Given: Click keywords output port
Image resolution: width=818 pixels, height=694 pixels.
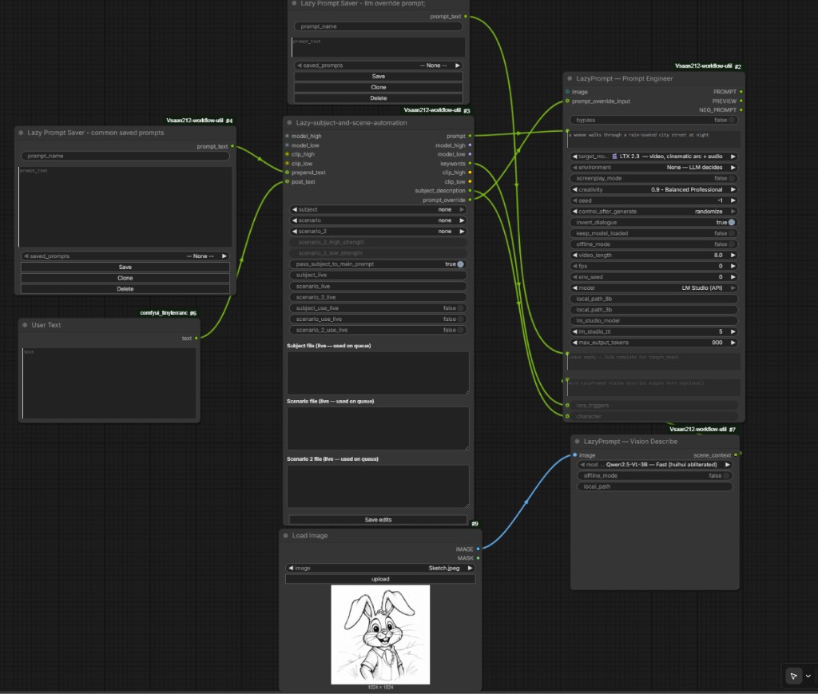Looking at the screenshot, I should click(x=470, y=163).
